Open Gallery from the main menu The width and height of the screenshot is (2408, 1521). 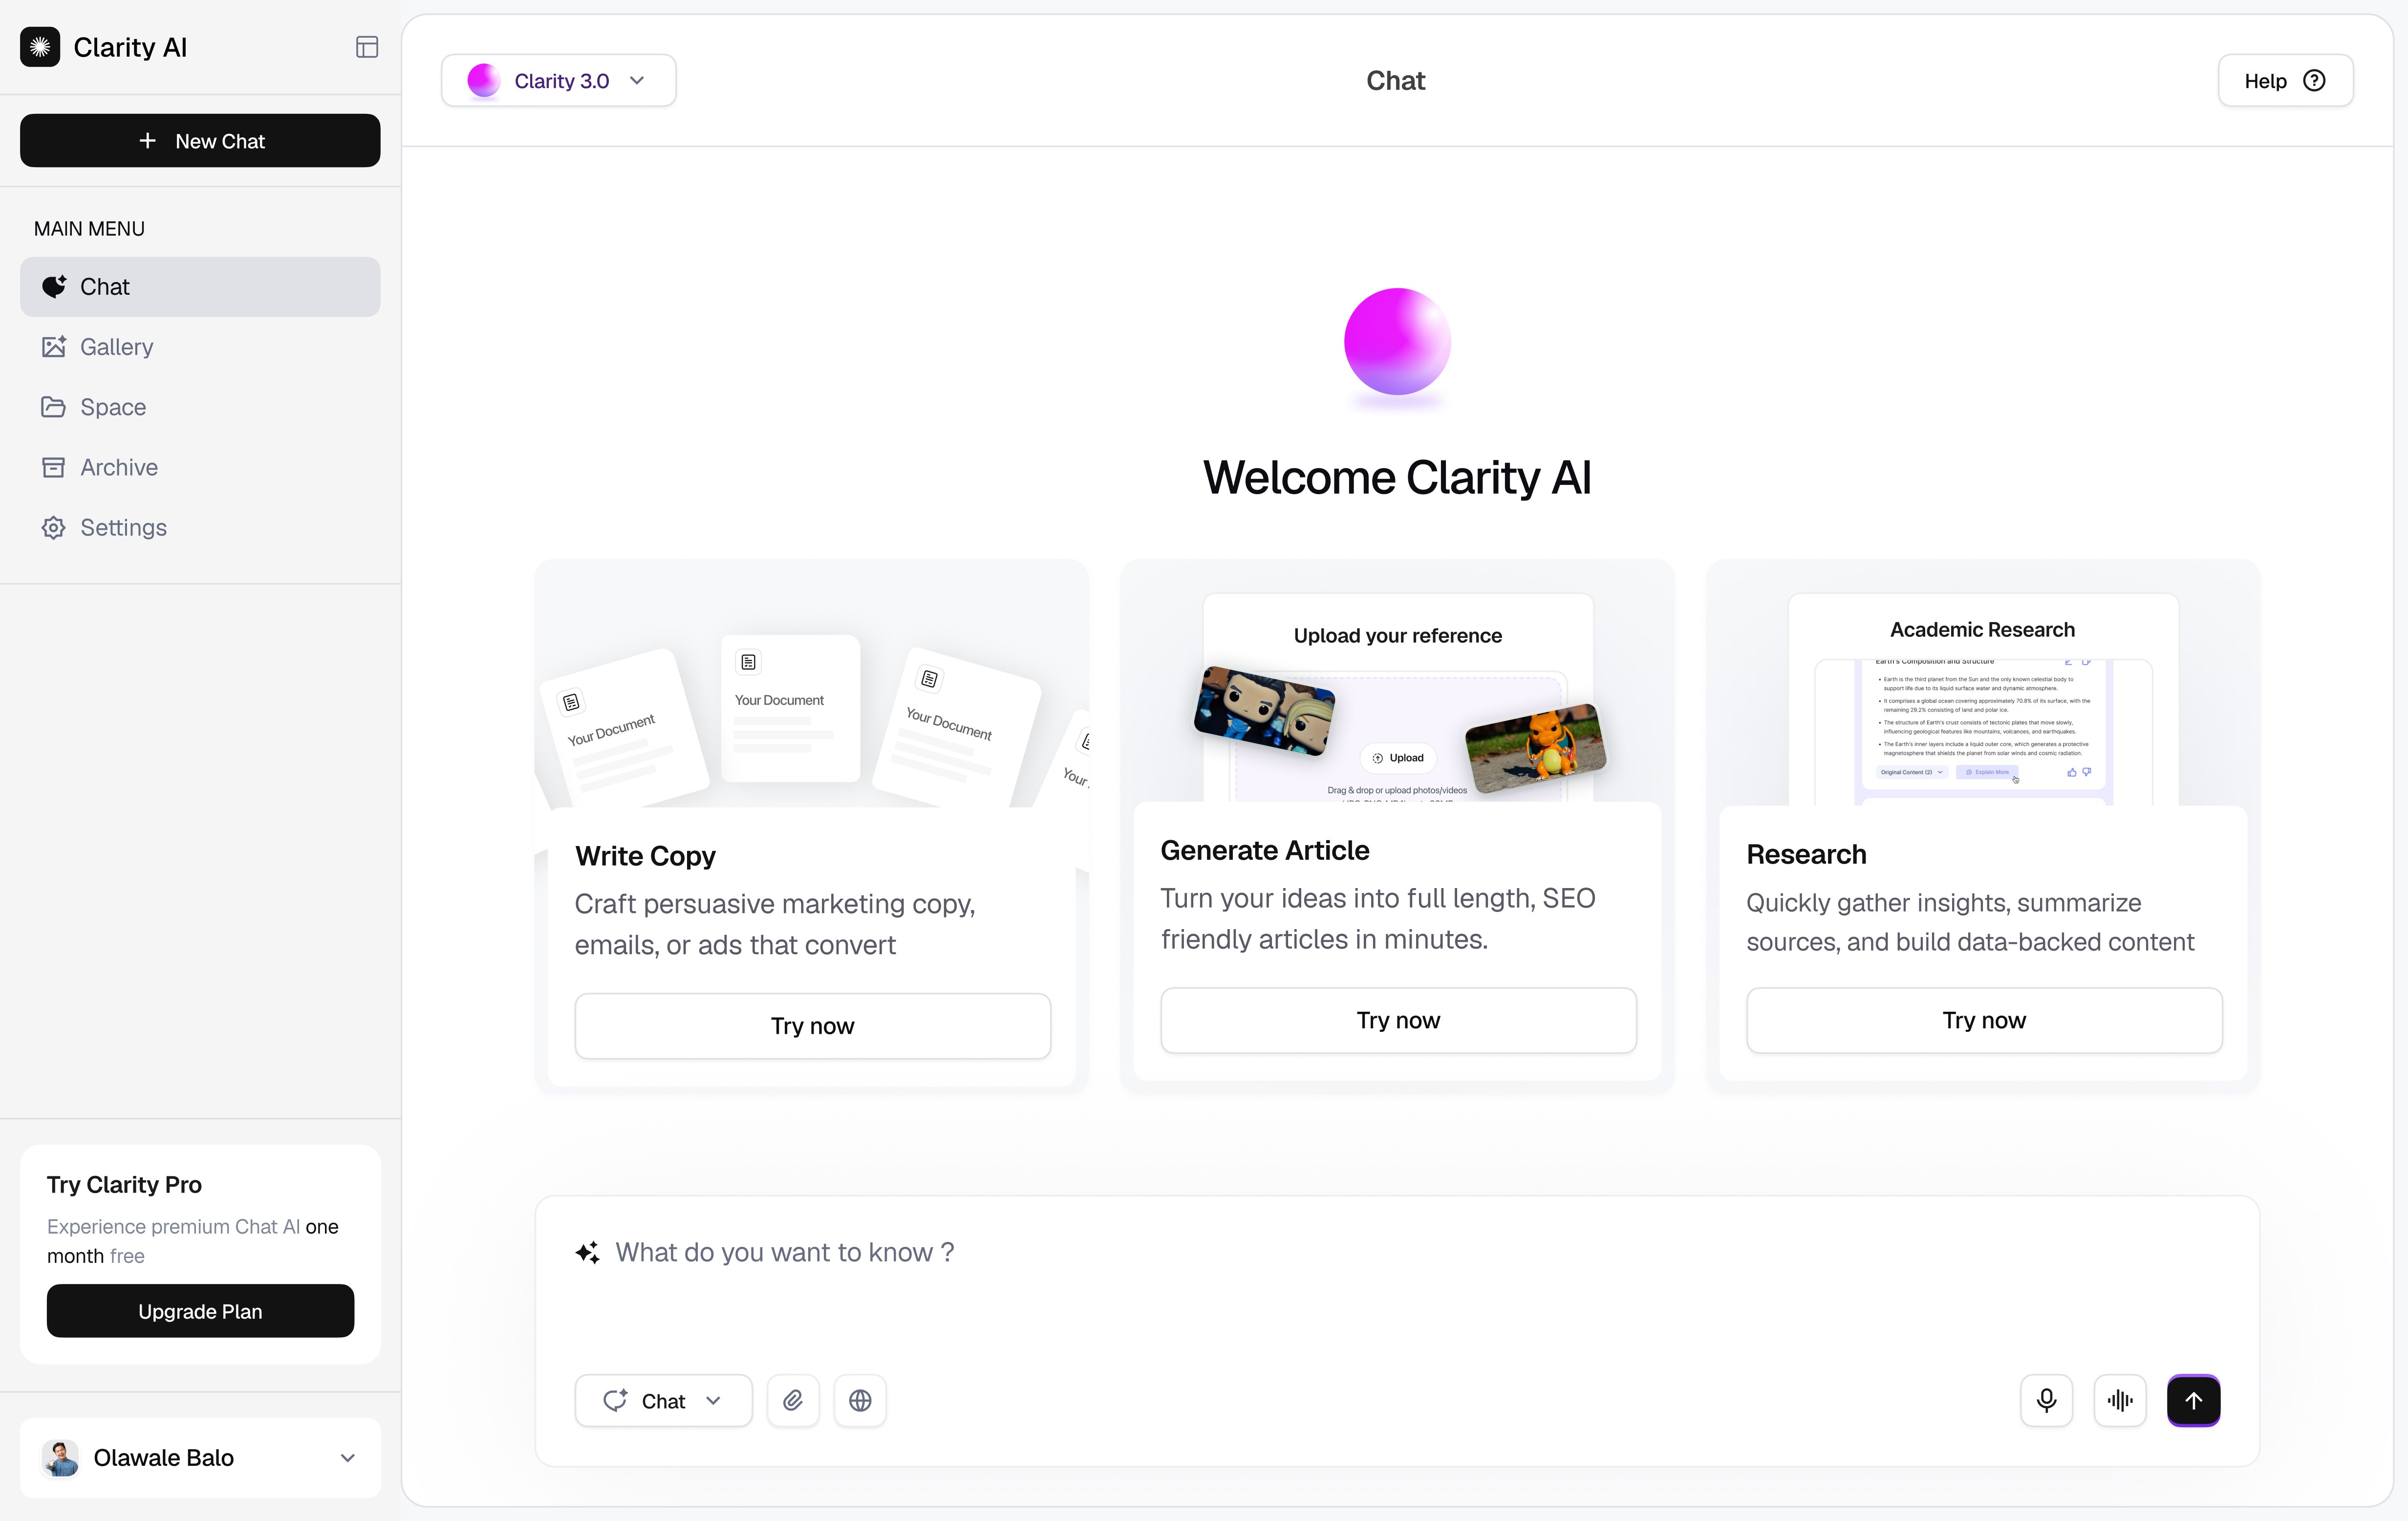(x=116, y=347)
